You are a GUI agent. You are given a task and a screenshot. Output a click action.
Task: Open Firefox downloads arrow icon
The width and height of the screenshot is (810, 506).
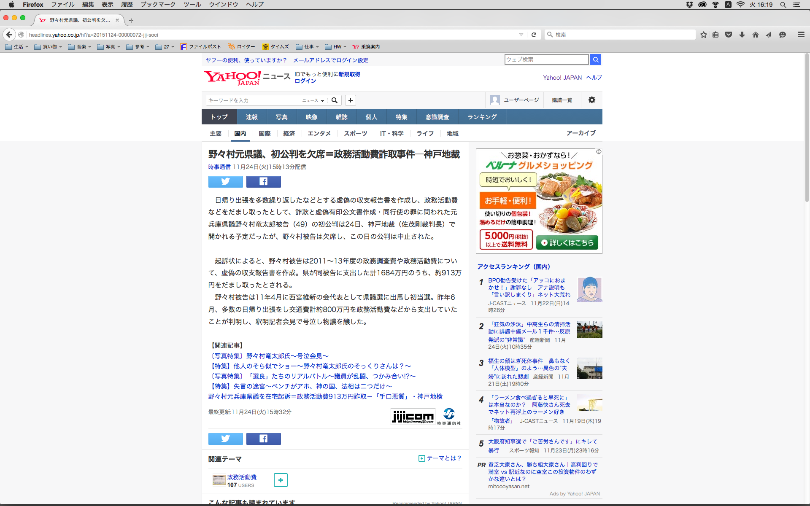click(742, 35)
